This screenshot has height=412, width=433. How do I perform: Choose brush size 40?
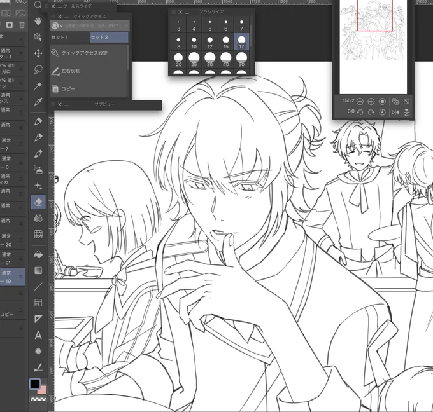point(225,60)
